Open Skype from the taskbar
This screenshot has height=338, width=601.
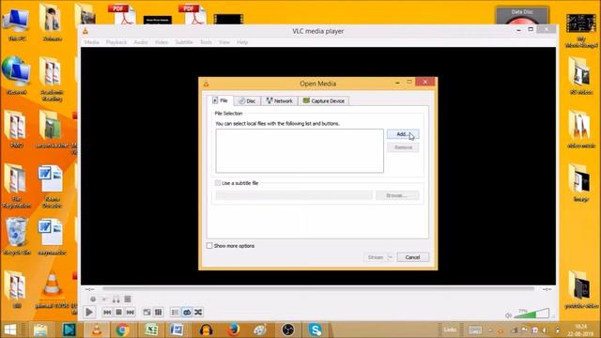pos(316,330)
